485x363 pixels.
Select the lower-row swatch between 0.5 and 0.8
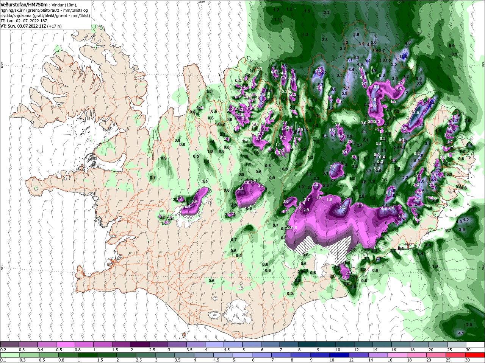(49, 355)
